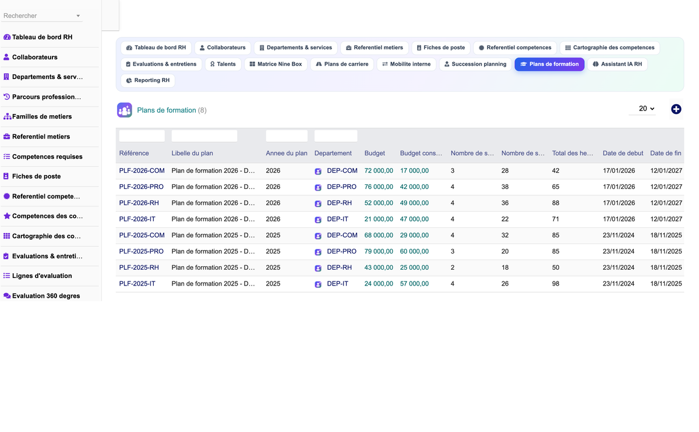This screenshot has height=432, width=699.
Task: Switch to Departements & services tab
Action: 296,48
